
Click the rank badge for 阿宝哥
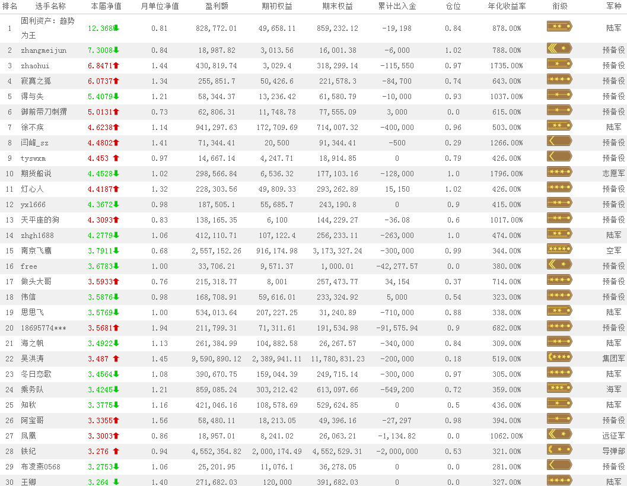pos(559,419)
